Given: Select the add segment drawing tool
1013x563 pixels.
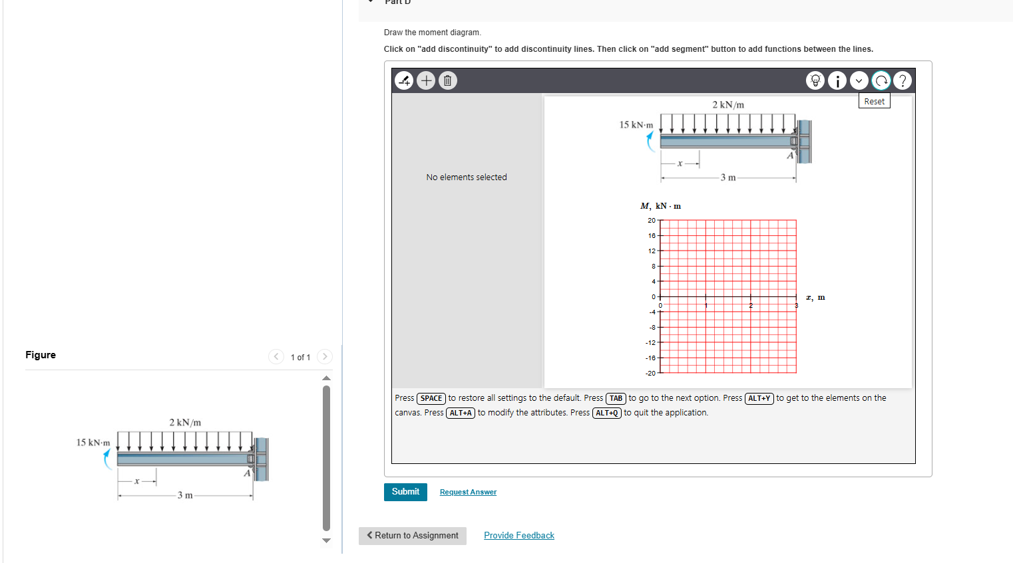Looking at the screenshot, I should point(404,80).
